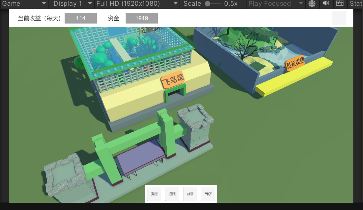Click the 房屋 (house) build button

[x=154, y=194]
